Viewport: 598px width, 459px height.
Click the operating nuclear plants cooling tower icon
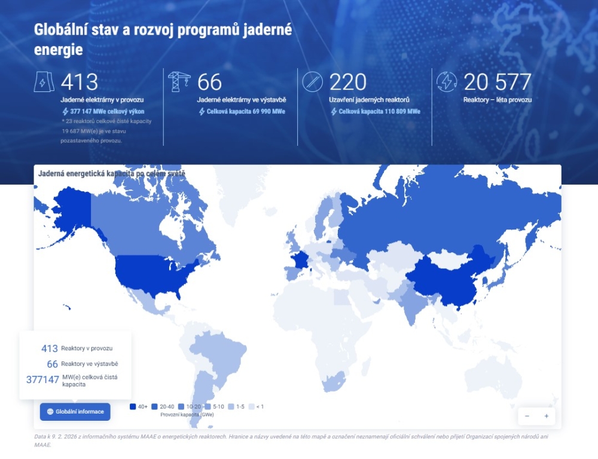46,81
